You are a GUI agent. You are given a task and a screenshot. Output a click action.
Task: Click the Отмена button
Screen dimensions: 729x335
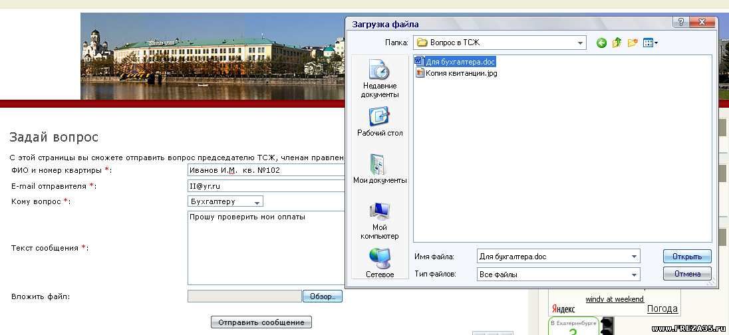[687, 274]
